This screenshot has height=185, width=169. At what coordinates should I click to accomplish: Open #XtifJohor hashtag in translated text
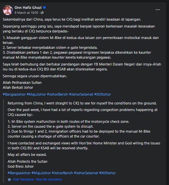[x=107, y=173]
